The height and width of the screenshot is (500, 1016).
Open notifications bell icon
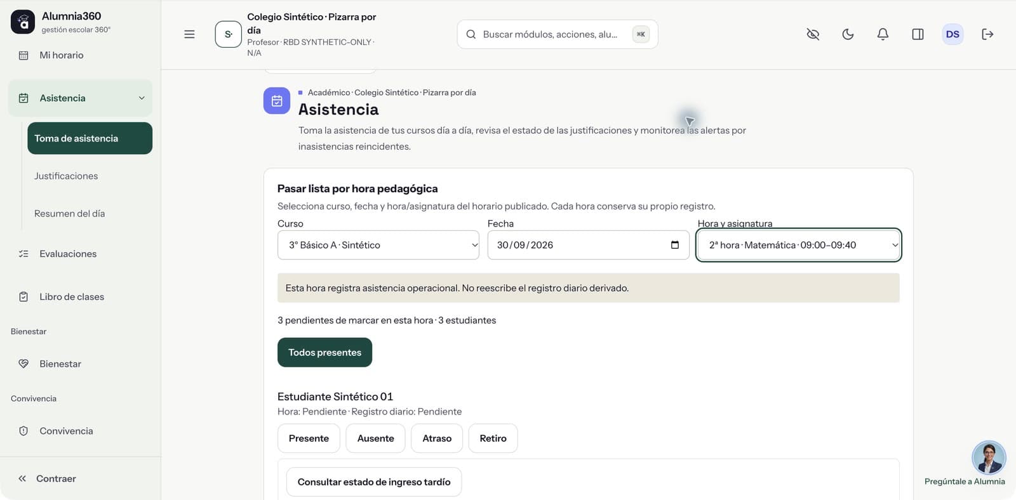883,34
